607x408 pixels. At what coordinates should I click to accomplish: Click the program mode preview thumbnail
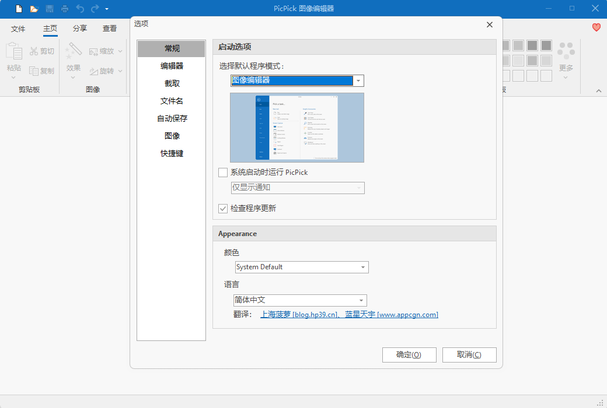(297, 128)
